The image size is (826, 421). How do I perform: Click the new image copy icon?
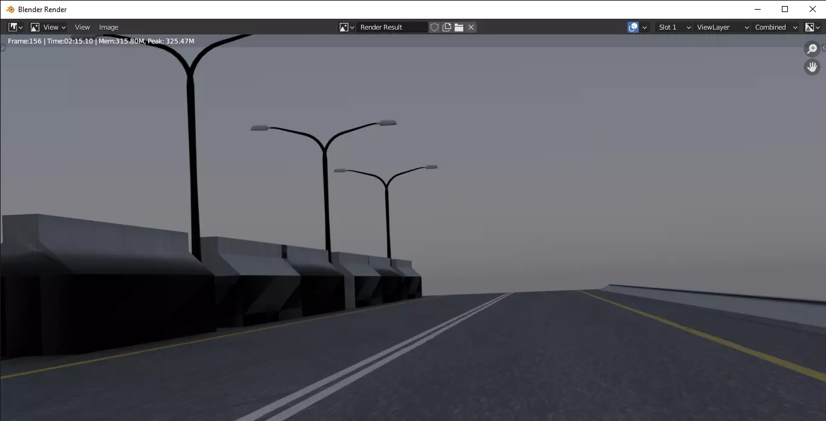click(447, 27)
